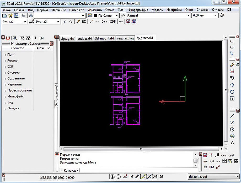Viewport: 241px width, 183px height.
Task: Click the RZ toolbar button
Action: [x=84, y=22]
